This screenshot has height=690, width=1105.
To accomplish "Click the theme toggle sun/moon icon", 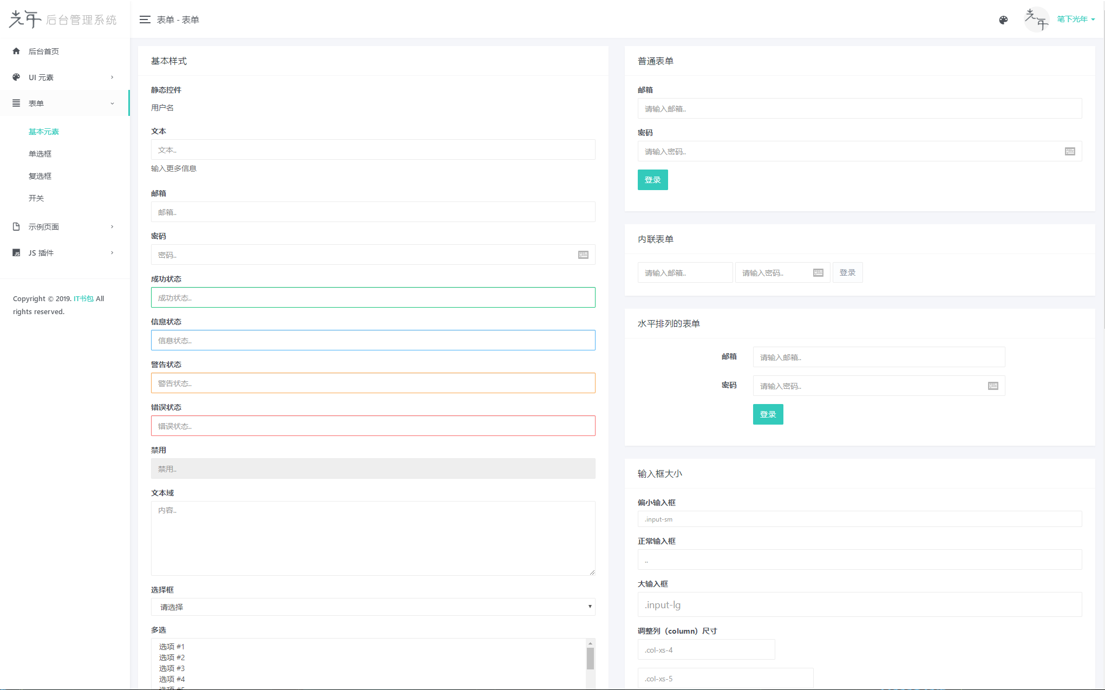I will tap(1003, 20).
